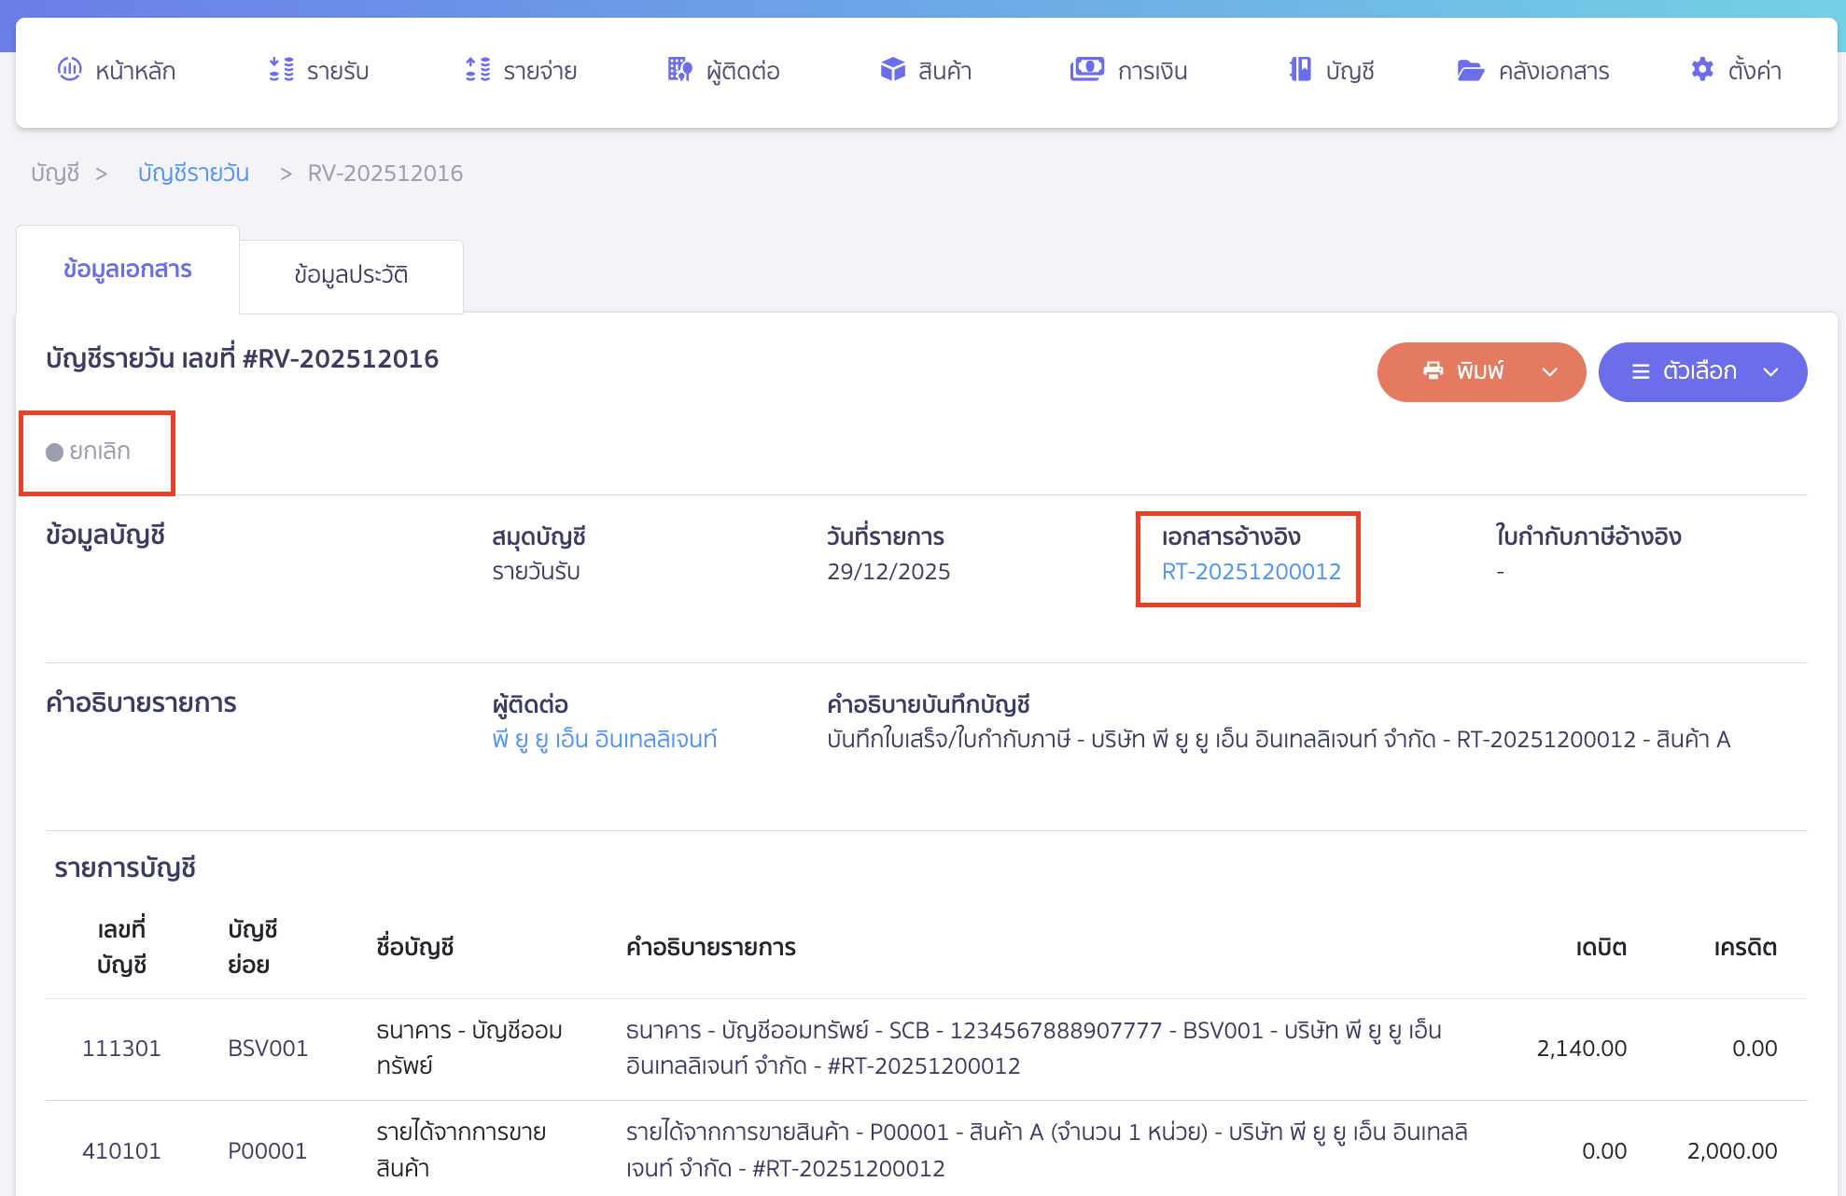Image resolution: width=1846 pixels, height=1196 pixels.
Task: Click the folder icon for คลังเอกสาร
Action: (x=1471, y=71)
